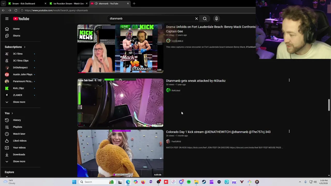Open options for the Colorado Day 1 video
The height and width of the screenshot is (186, 331).
tap(289, 131)
